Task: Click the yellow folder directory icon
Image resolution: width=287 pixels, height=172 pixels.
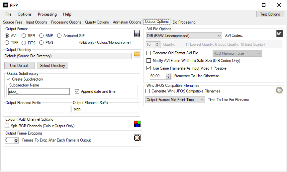Action: click(137, 54)
